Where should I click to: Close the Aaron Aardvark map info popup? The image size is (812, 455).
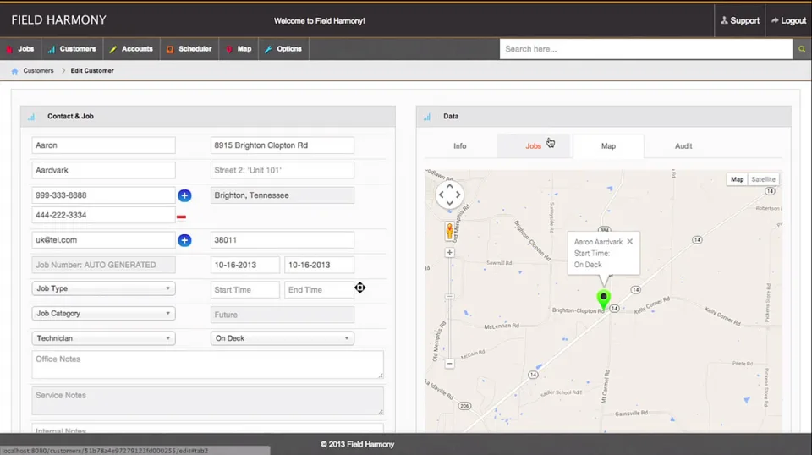[x=629, y=241]
